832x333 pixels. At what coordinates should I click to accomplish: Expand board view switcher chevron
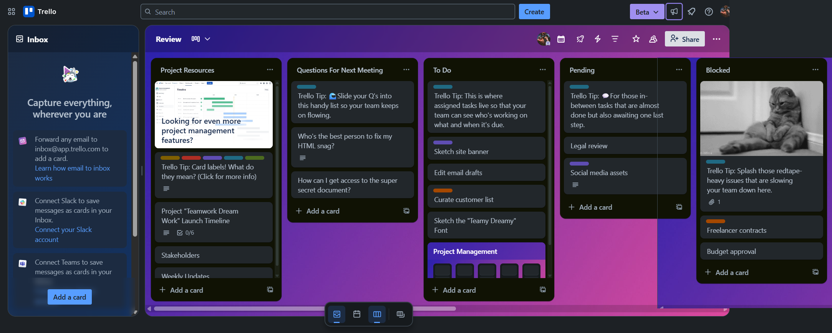[207, 39]
